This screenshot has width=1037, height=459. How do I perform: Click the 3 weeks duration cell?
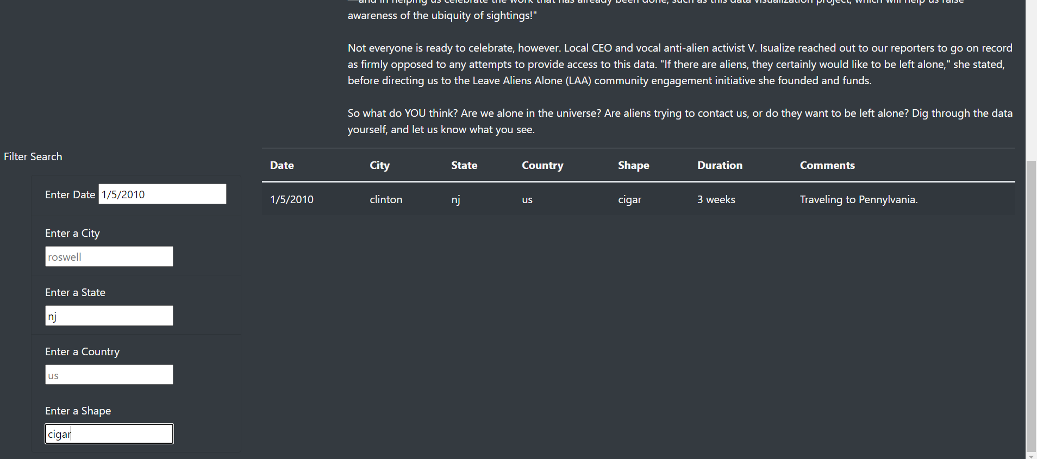(x=716, y=199)
